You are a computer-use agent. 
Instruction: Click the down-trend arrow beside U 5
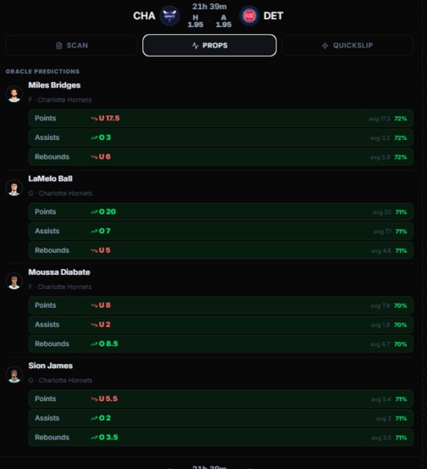click(x=94, y=250)
